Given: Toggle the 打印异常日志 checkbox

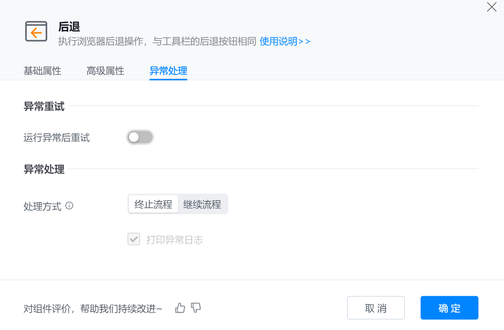Looking at the screenshot, I should tap(134, 239).
